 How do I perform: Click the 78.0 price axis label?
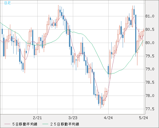click(150, 96)
